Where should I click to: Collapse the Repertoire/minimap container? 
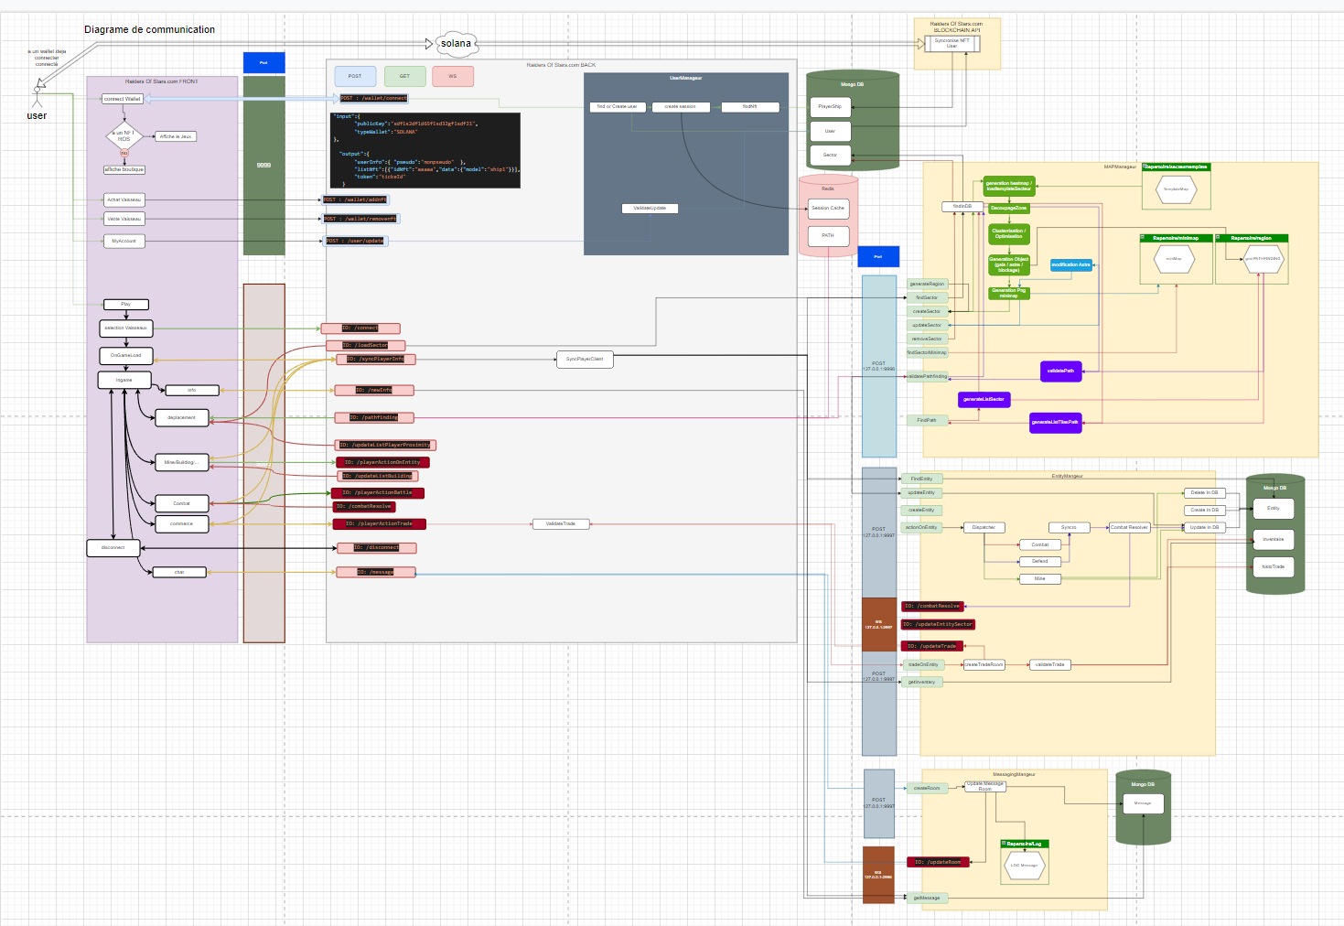click(1143, 238)
